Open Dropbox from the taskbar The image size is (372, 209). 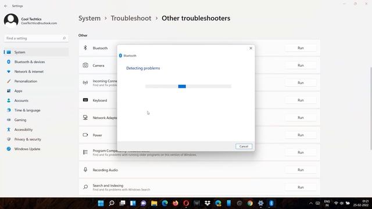point(208,203)
